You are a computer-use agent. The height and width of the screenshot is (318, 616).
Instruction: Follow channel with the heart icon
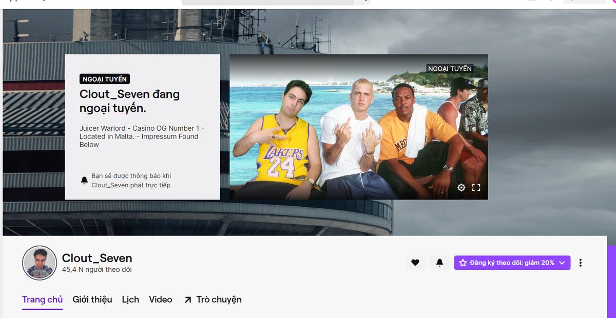pos(415,263)
